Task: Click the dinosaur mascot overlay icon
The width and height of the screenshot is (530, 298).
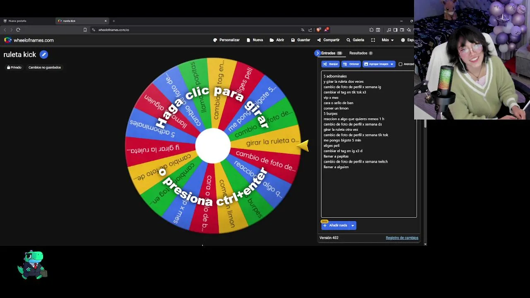Action: point(32,265)
